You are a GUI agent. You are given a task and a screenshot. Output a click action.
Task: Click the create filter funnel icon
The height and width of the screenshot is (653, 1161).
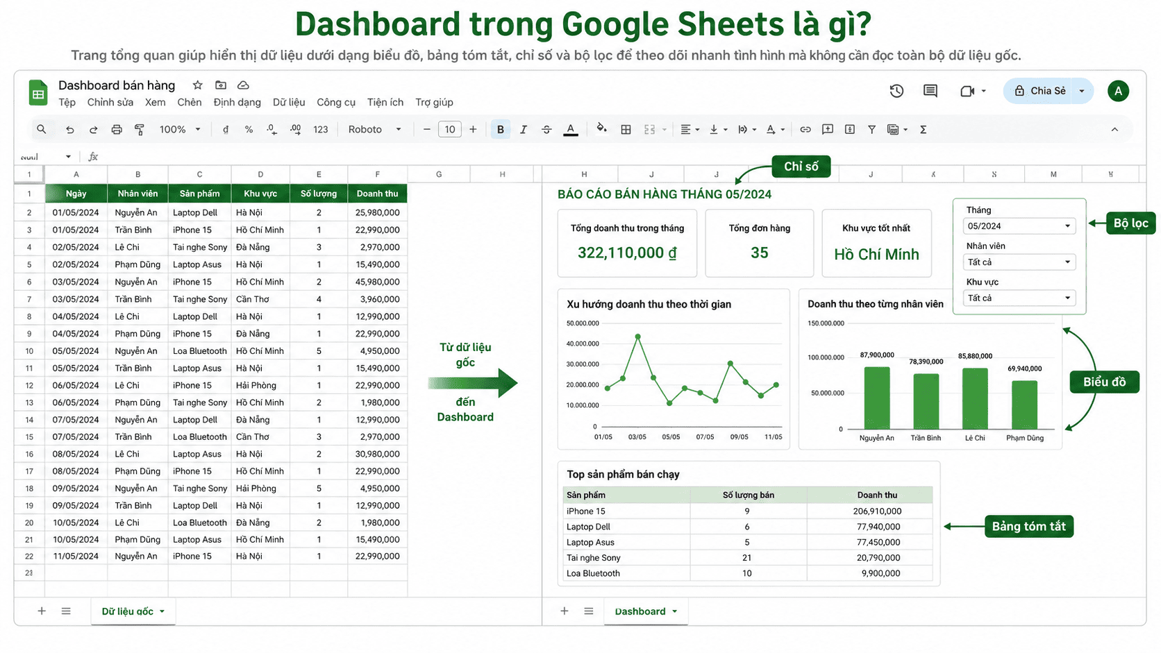(x=871, y=130)
